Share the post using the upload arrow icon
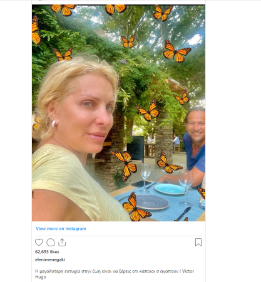Image resolution: width=261 pixels, height=282 pixels. coord(62,243)
